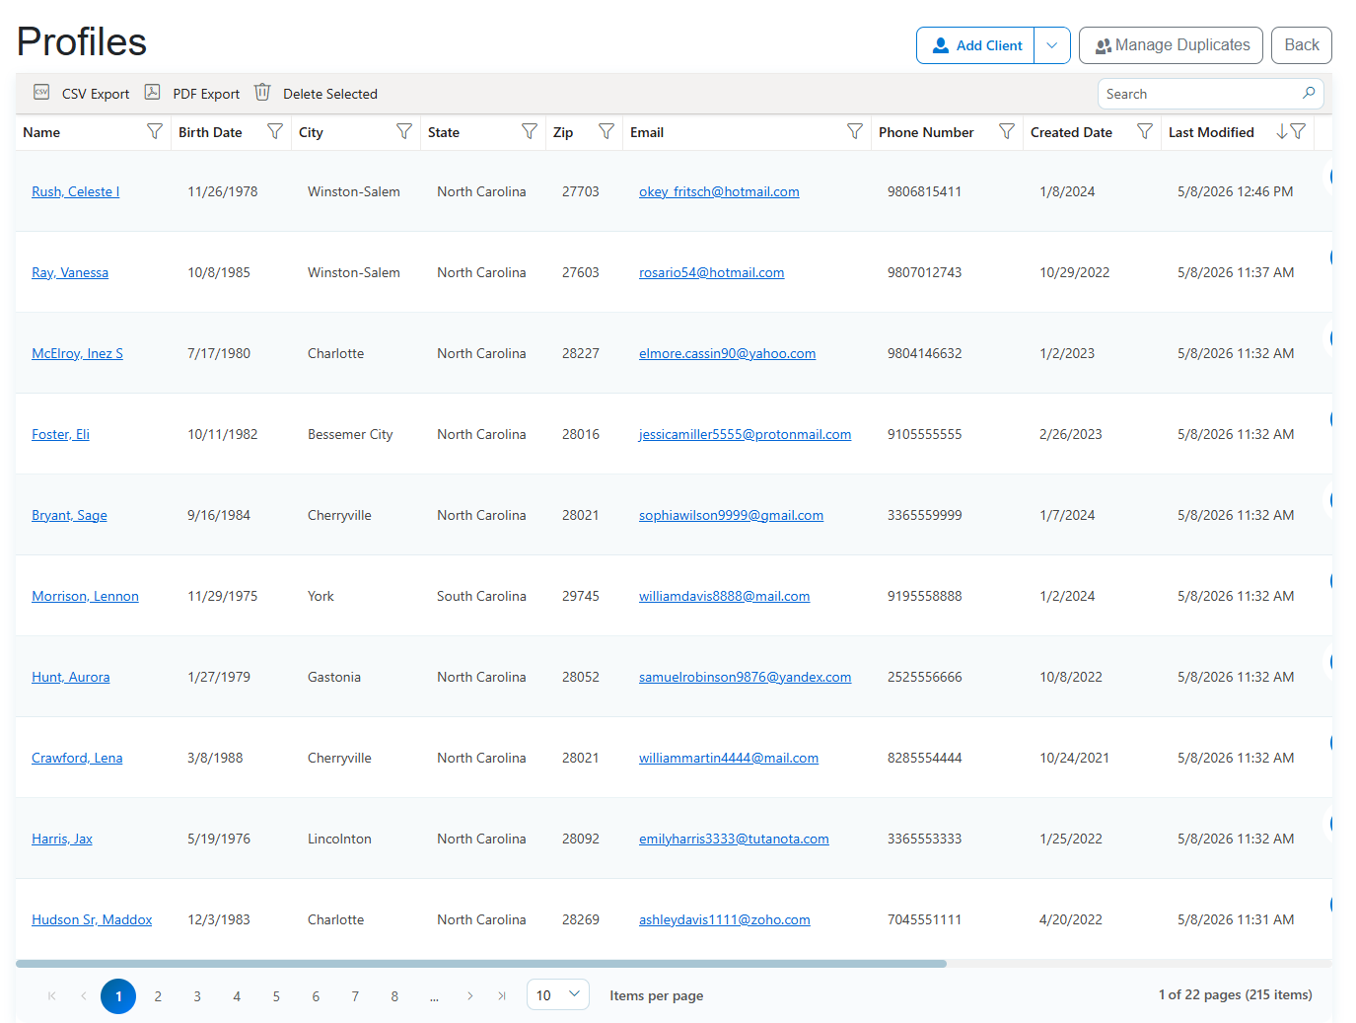Click email elmore.cassin90@yahoo.com
The height and width of the screenshot is (1023, 1356).
pyautogui.click(x=727, y=353)
